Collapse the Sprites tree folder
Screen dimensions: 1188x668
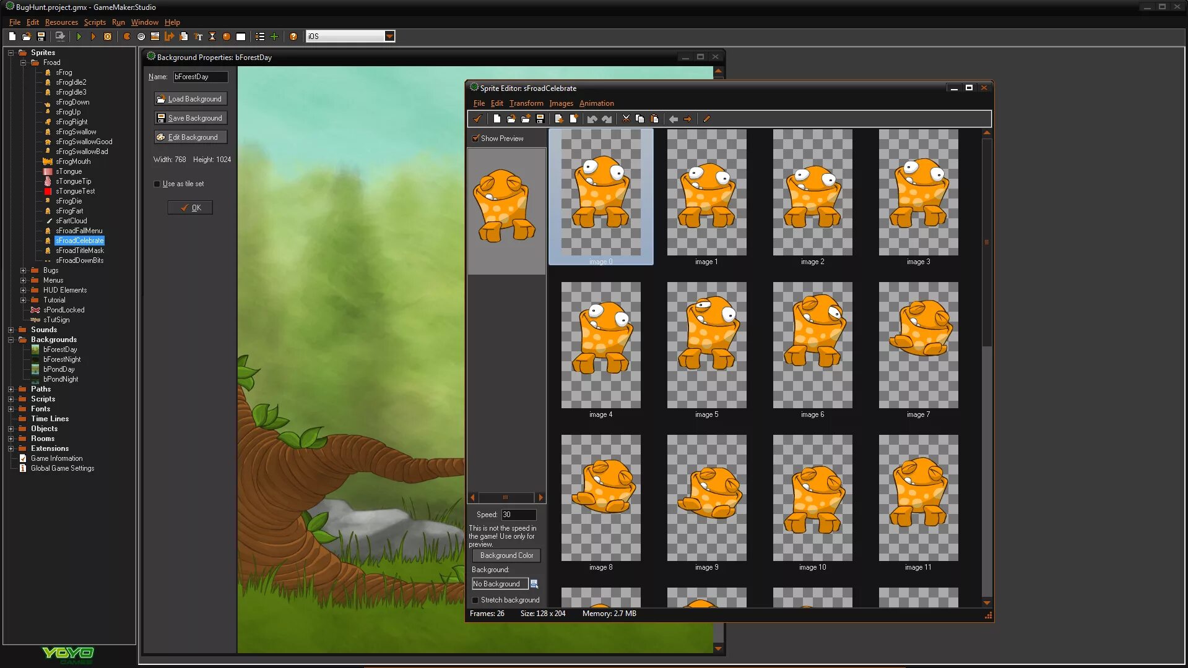click(11, 53)
